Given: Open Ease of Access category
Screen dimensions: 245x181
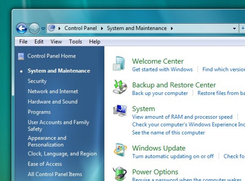Looking at the screenshot, I should (45, 164).
